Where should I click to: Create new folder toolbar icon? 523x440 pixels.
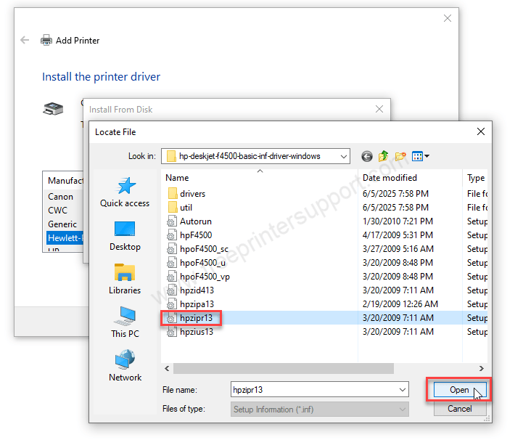pos(400,156)
